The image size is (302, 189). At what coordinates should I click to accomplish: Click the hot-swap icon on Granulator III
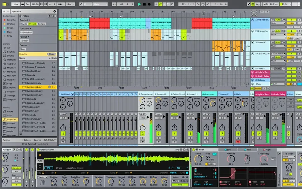coord(184,150)
